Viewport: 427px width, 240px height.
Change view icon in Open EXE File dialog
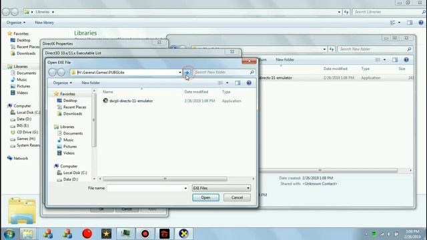(221, 83)
